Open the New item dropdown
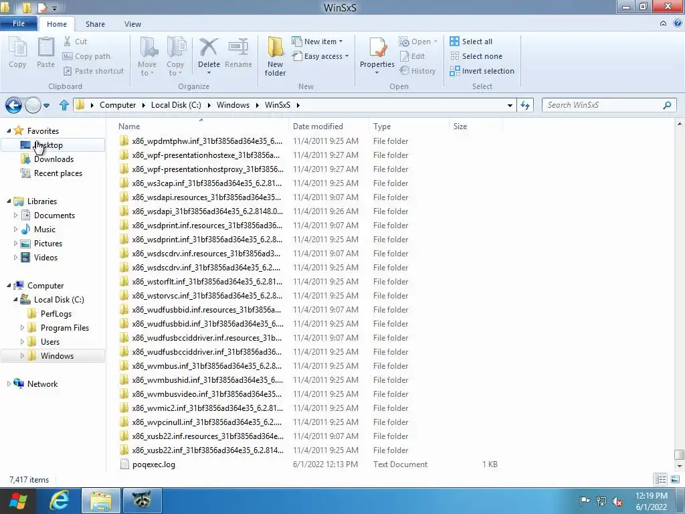 (317, 41)
